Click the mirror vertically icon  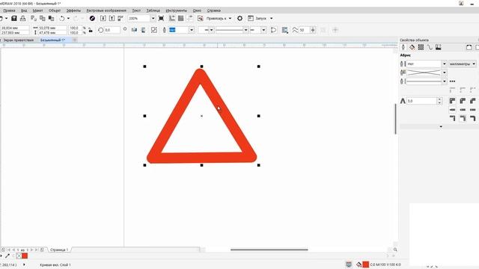click(x=143, y=30)
